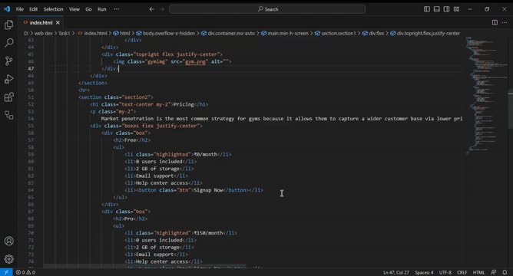The height and width of the screenshot is (276, 513).
Task: Click the minimap code overview
Action: pos(486,95)
